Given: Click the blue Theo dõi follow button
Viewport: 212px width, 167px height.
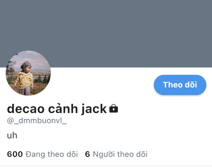Looking at the screenshot, I should (180, 85).
